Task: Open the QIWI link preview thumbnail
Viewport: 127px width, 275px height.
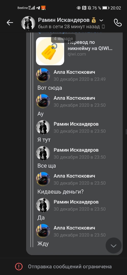Action: click(x=50, y=51)
